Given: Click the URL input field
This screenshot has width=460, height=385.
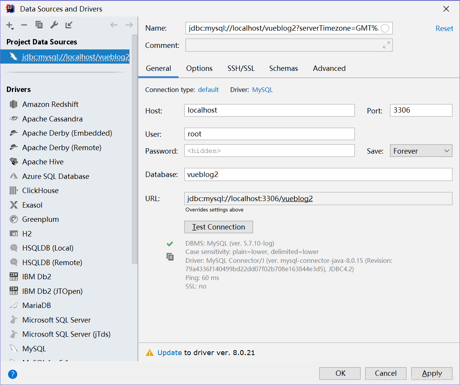Looking at the screenshot, I should tap(318, 198).
